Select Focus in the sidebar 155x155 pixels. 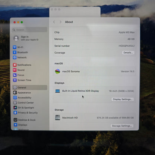[19, 75]
